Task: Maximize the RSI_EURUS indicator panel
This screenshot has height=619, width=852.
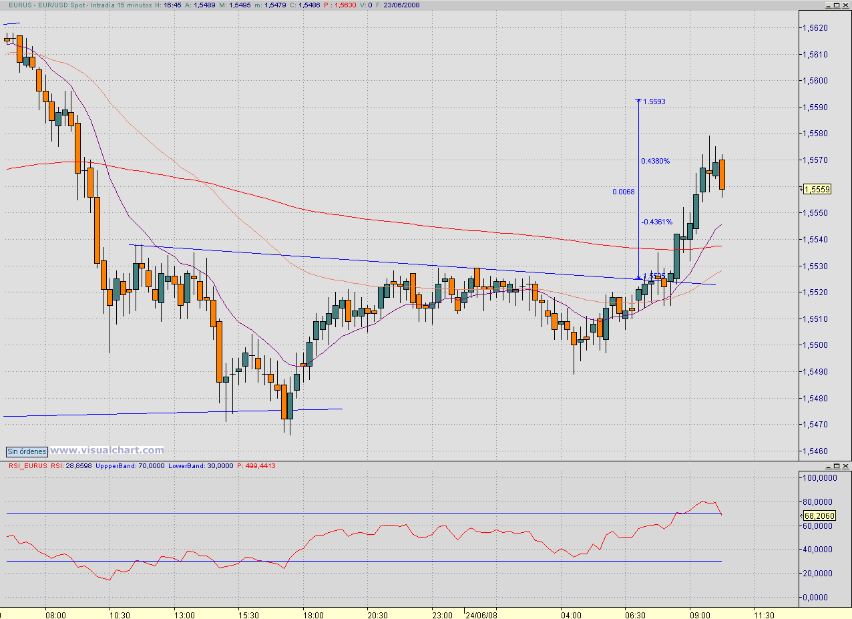Action: [835, 465]
